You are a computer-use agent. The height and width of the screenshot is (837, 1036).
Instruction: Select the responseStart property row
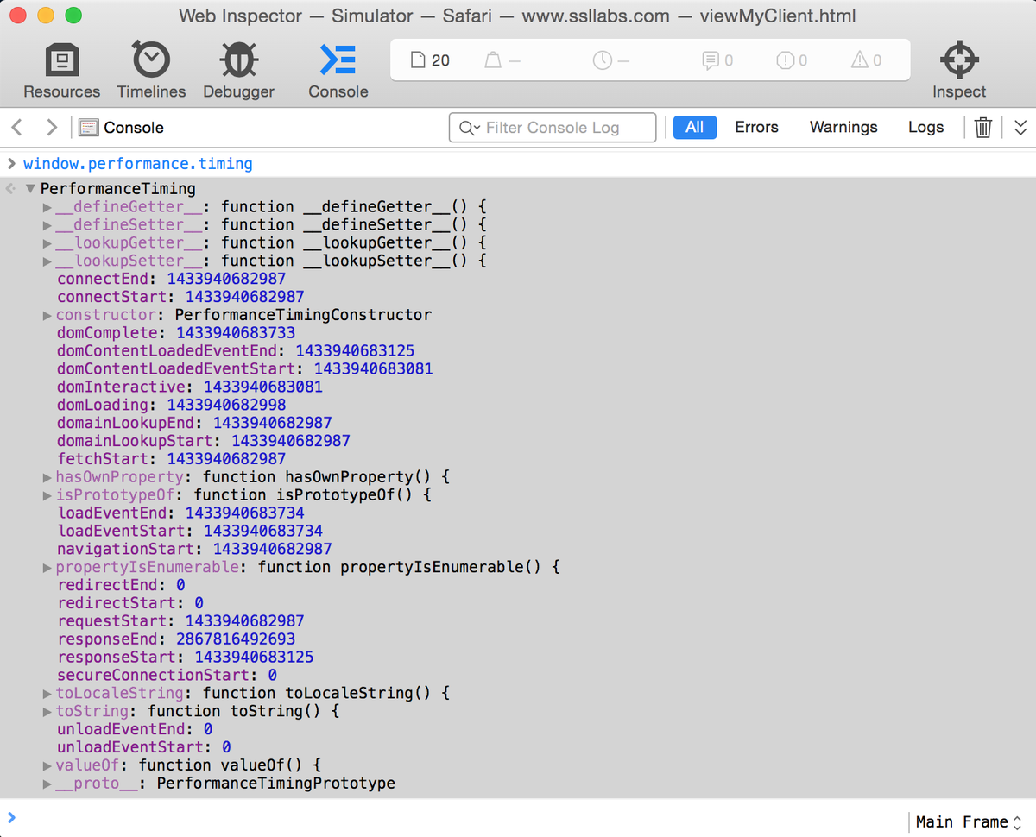(x=185, y=658)
